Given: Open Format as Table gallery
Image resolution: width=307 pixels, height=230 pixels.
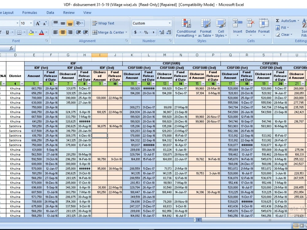Looking at the screenshot, I should (x=206, y=28).
